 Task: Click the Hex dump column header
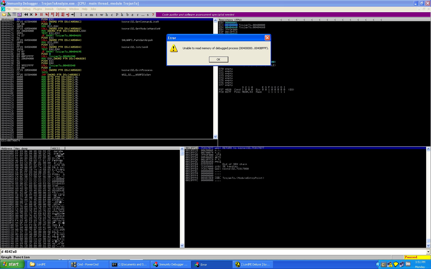33,148
